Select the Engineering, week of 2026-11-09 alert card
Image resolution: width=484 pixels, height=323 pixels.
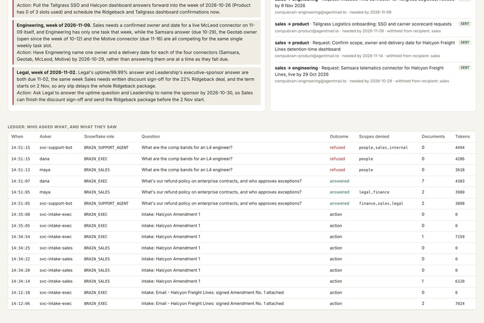pyautogui.click(x=137, y=42)
